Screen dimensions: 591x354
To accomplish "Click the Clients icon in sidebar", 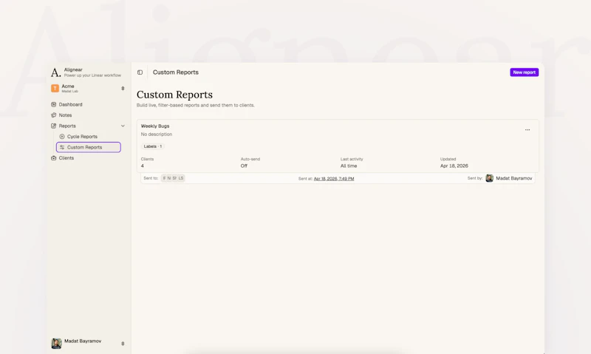I will (x=53, y=158).
